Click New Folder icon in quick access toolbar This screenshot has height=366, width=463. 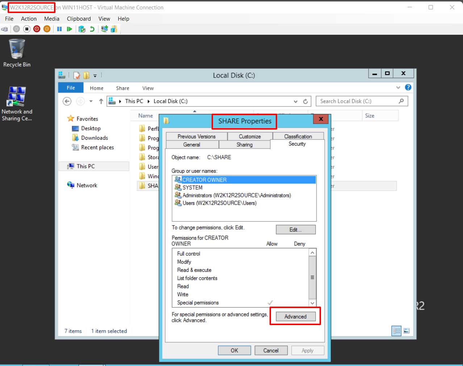(x=86, y=75)
